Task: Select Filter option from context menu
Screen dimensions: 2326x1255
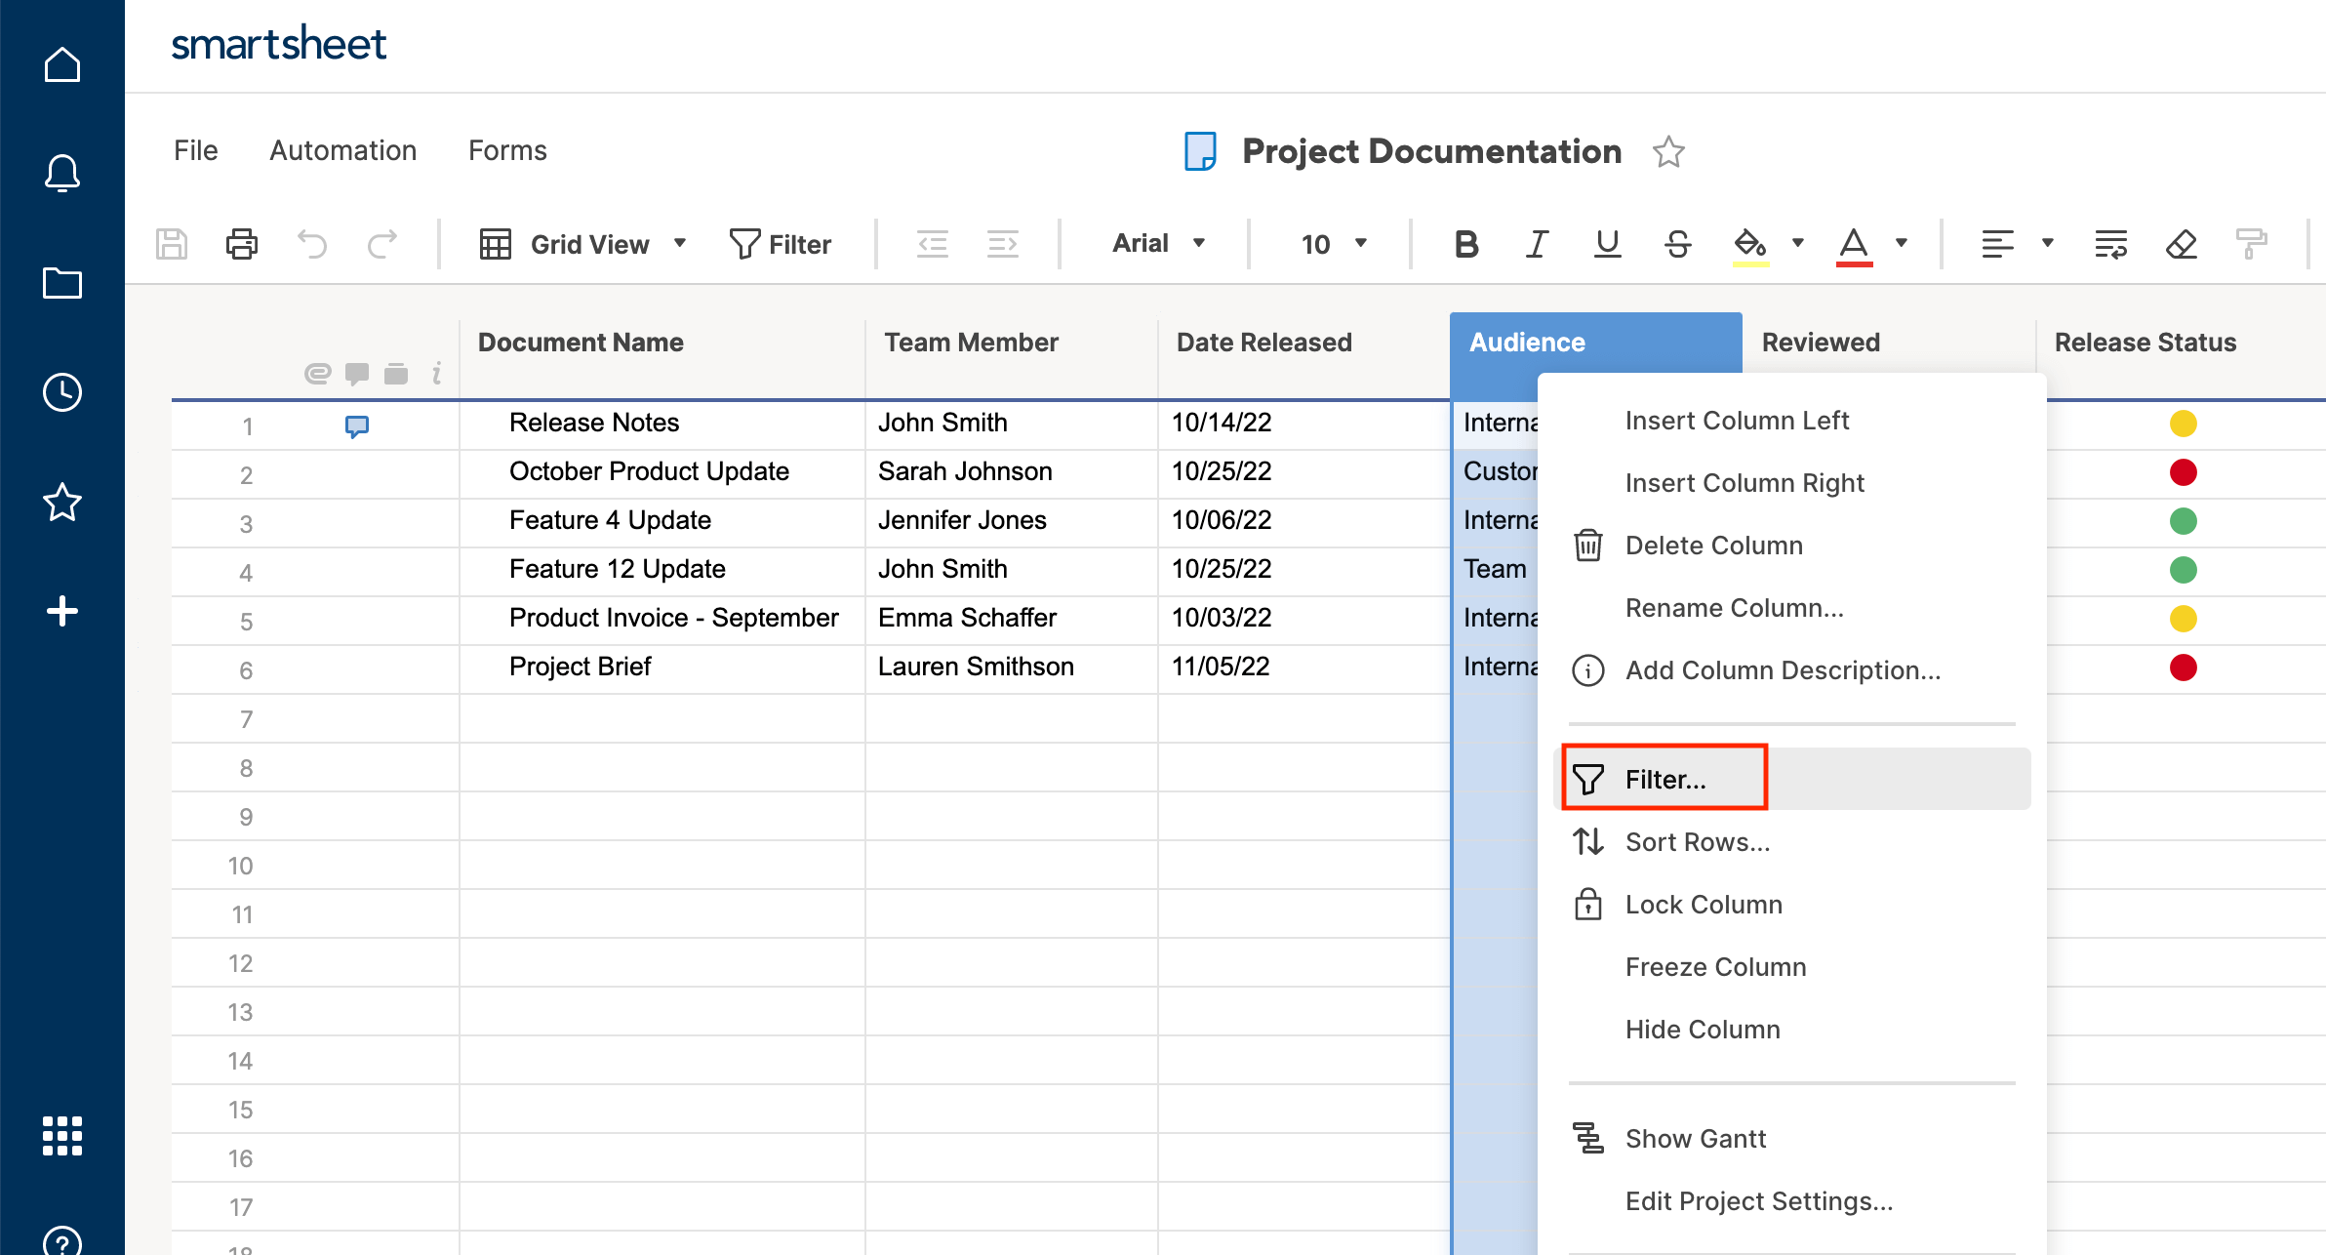Action: (1668, 778)
